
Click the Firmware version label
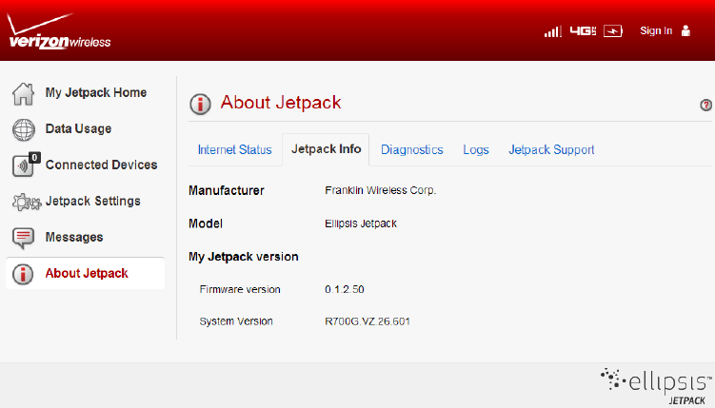click(240, 290)
